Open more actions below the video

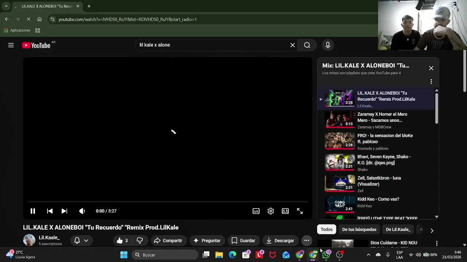pos(307,241)
